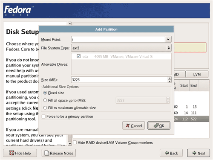Select the Fixed size radio option

tap(45, 93)
